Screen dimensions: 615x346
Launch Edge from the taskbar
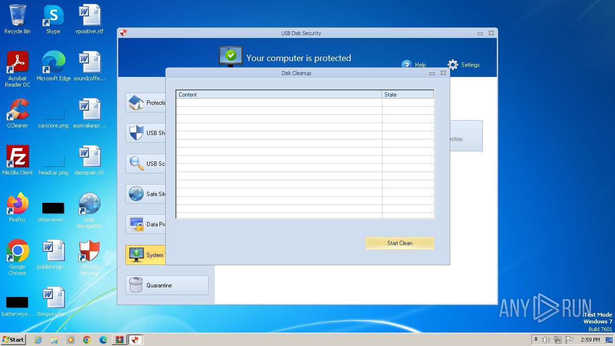click(x=103, y=340)
